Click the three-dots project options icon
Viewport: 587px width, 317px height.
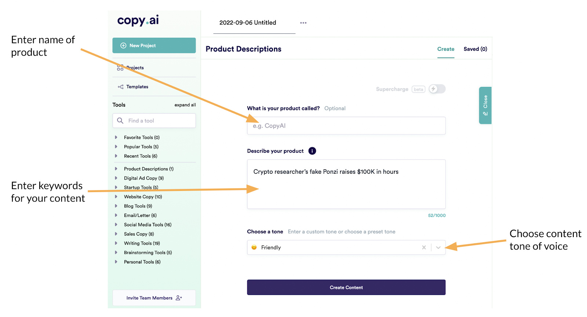pyautogui.click(x=303, y=23)
